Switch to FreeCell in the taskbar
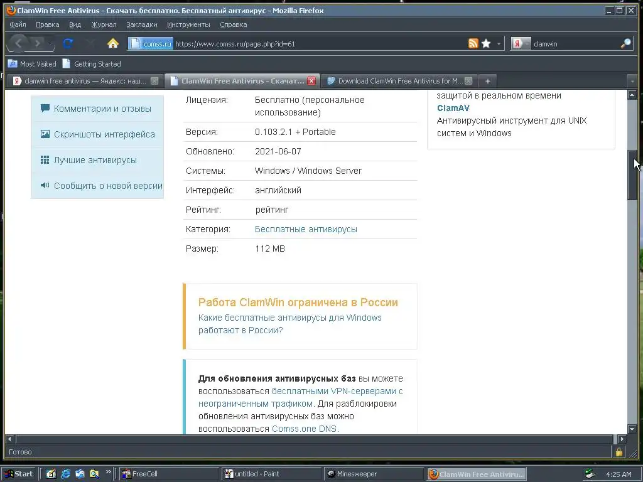643x482 pixels. 169,474
